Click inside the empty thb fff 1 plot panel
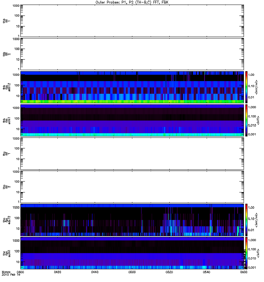The height and width of the screenshot is (282, 264). (x=132, y=21)
